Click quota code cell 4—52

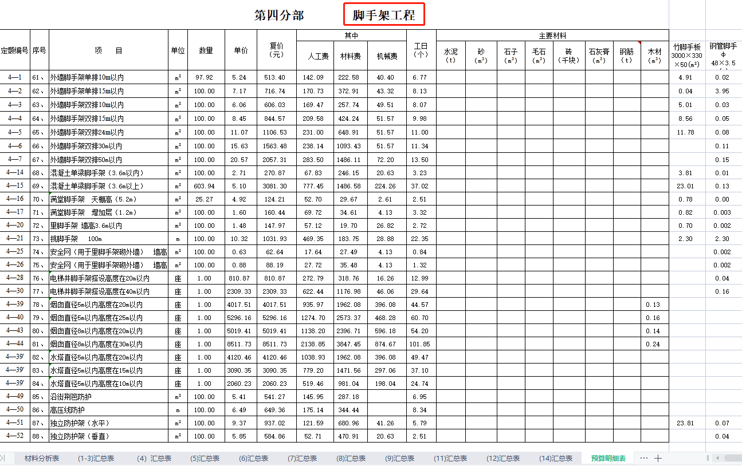(15, 436)
